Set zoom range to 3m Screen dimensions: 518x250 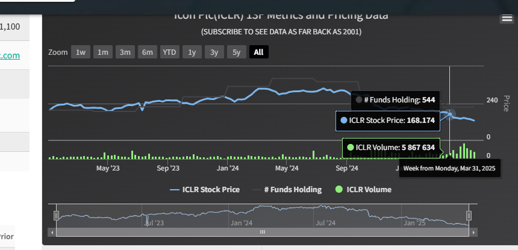click(x=125, y=52)
